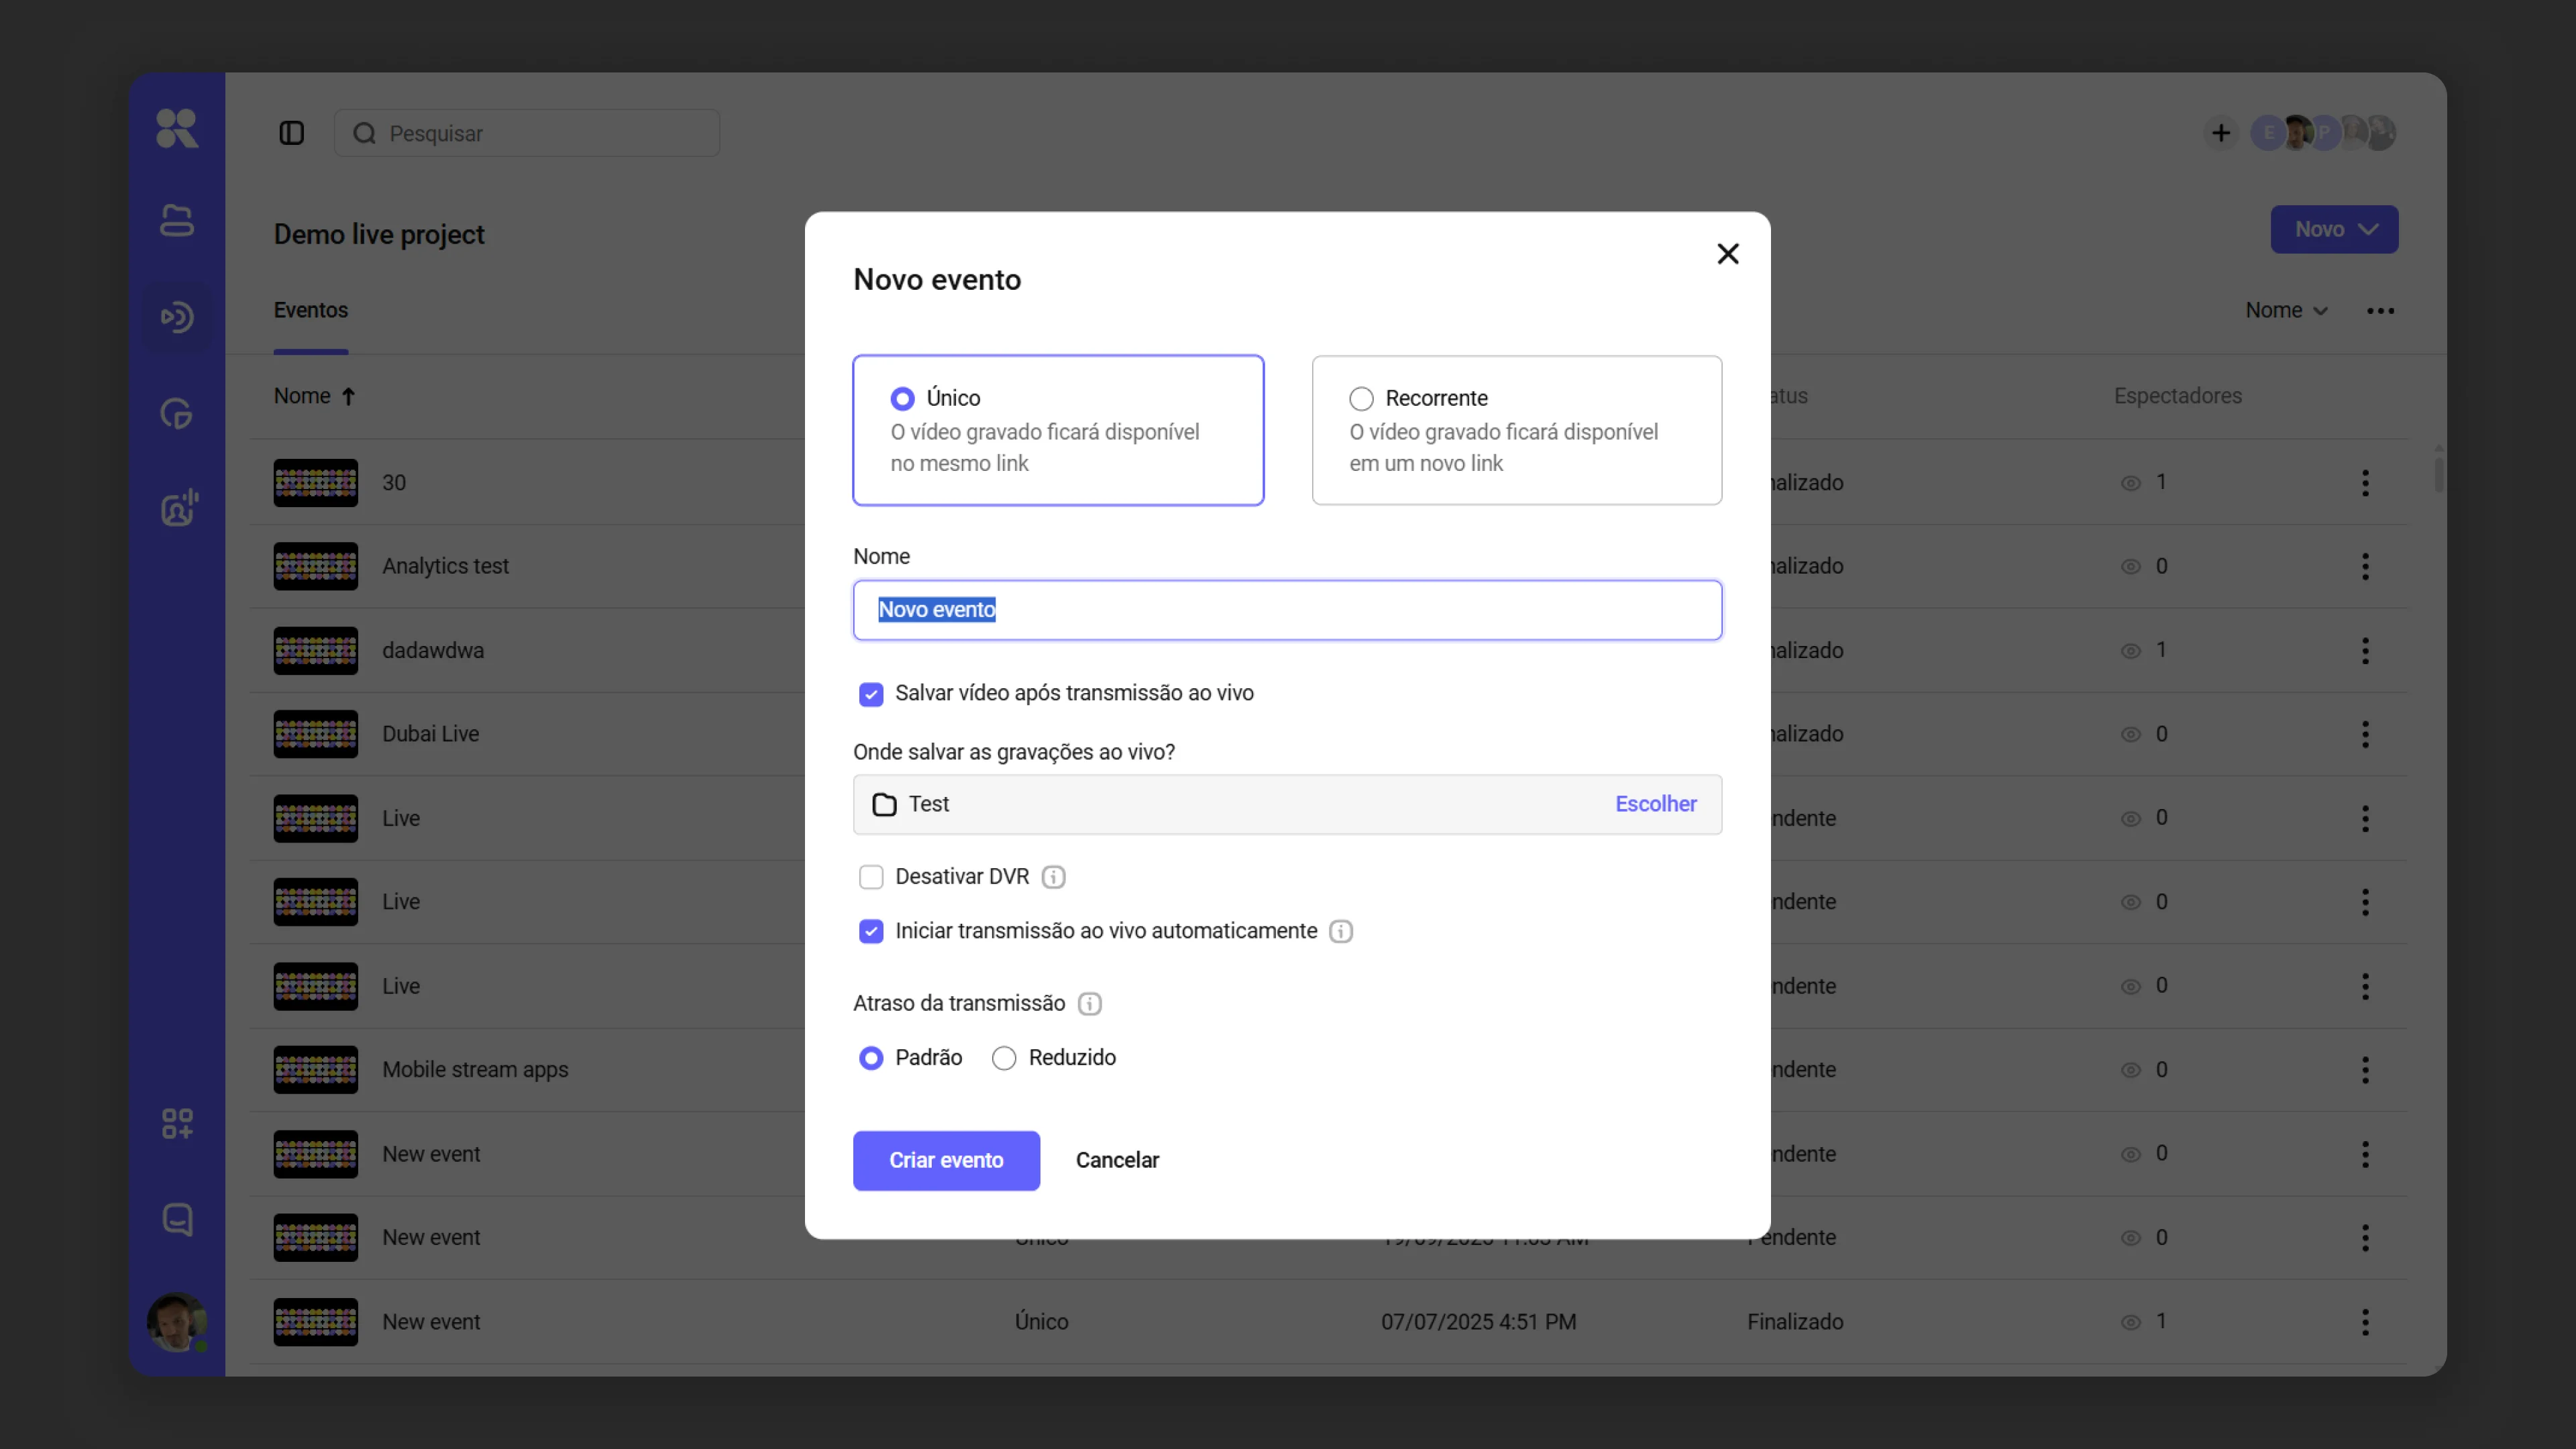Open the analytics chart sidebar icon
This screenshot has width=2576, height=1449.
click(x=177, y=413)
